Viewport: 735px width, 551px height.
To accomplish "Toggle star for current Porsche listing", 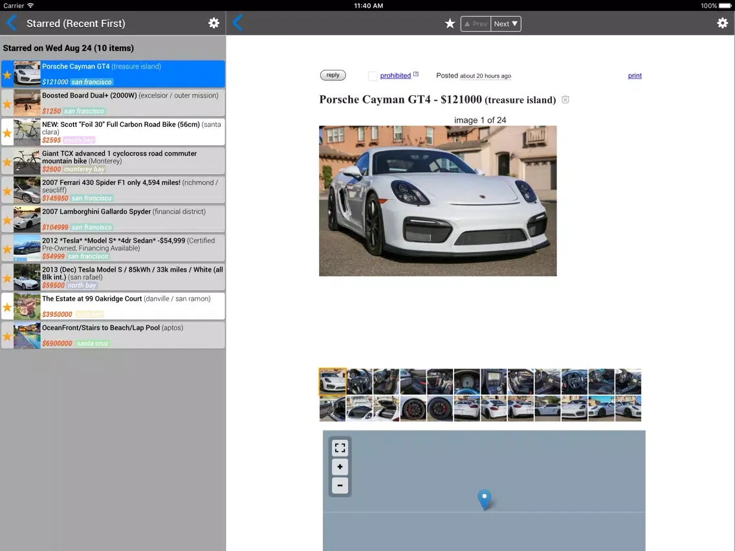I will click(x=450, y=23).
